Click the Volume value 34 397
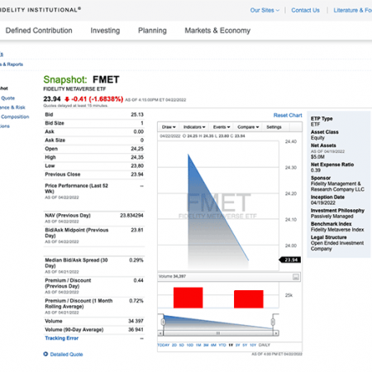This screenshot has width=372, height=372. click(x=136, y=321)
